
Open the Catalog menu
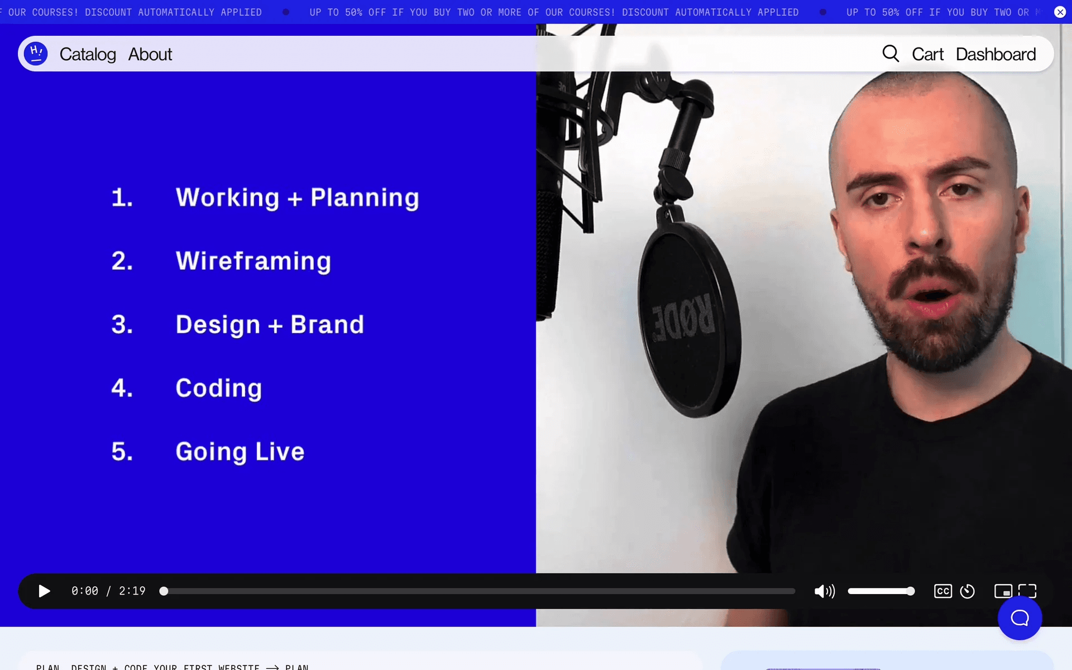pos(88,54)
